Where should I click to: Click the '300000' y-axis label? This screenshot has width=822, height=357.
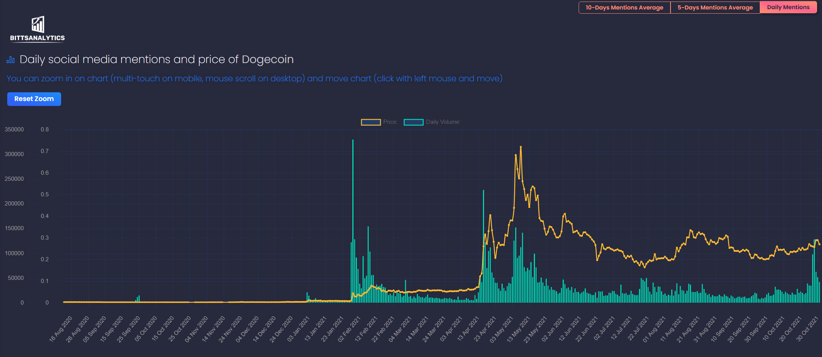14,154
